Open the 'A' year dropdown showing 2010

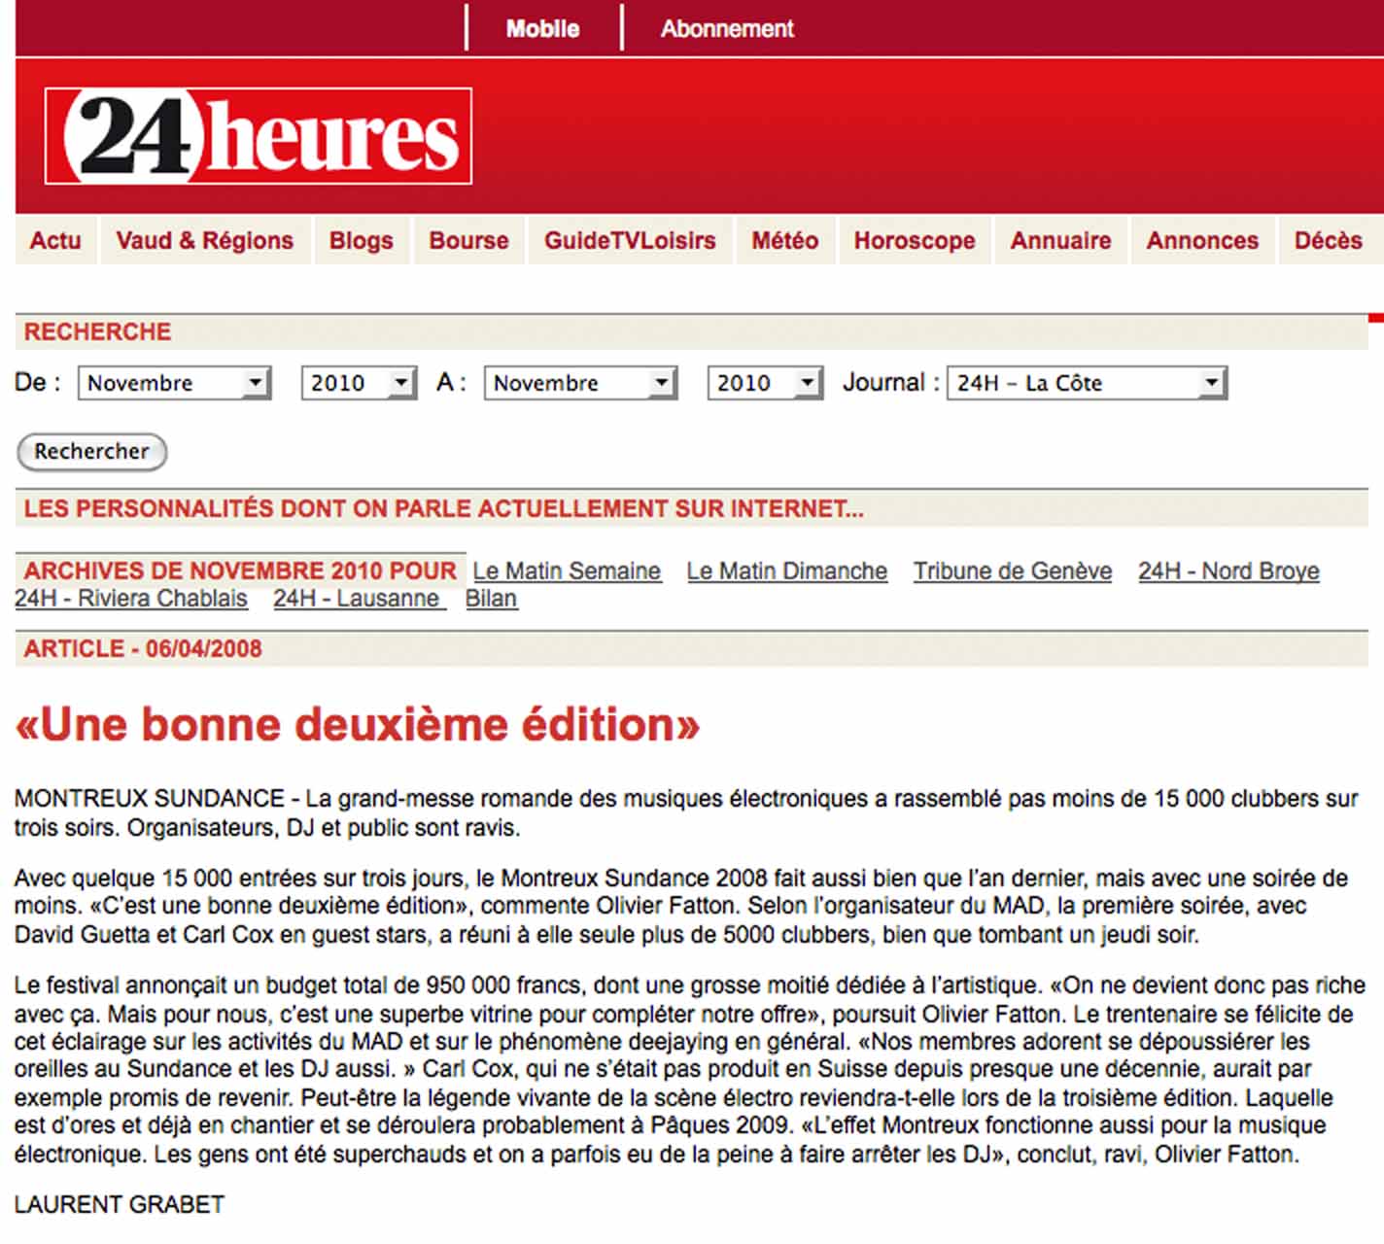click(x=765, y=383)
